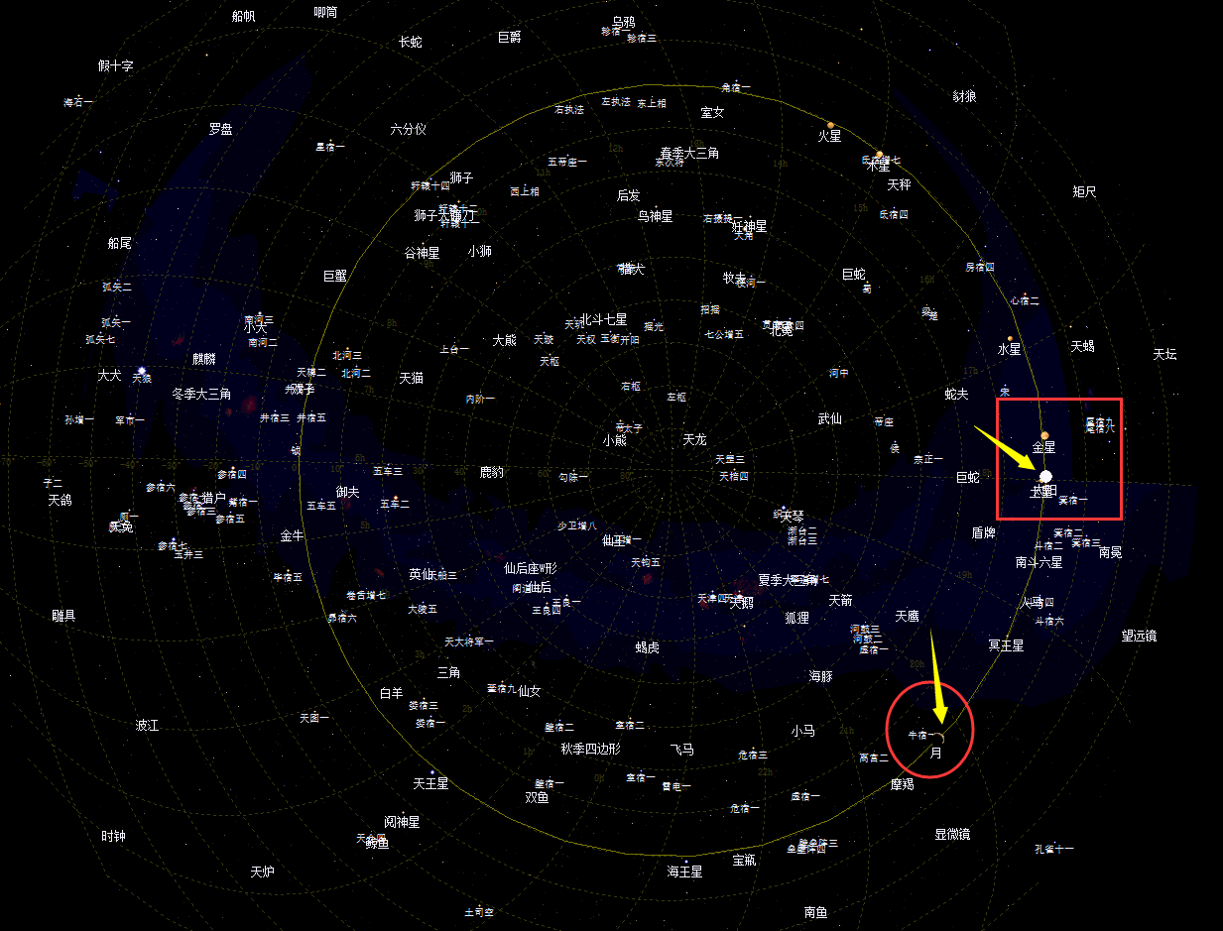Click the Pegasus label 飞马
1223x931 pixels.
point(681,750)
